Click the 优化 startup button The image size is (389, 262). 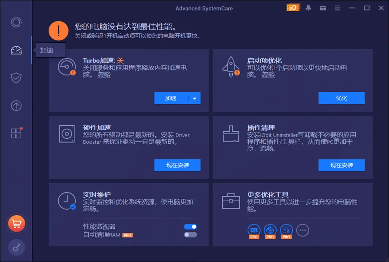tap(341, 98)
